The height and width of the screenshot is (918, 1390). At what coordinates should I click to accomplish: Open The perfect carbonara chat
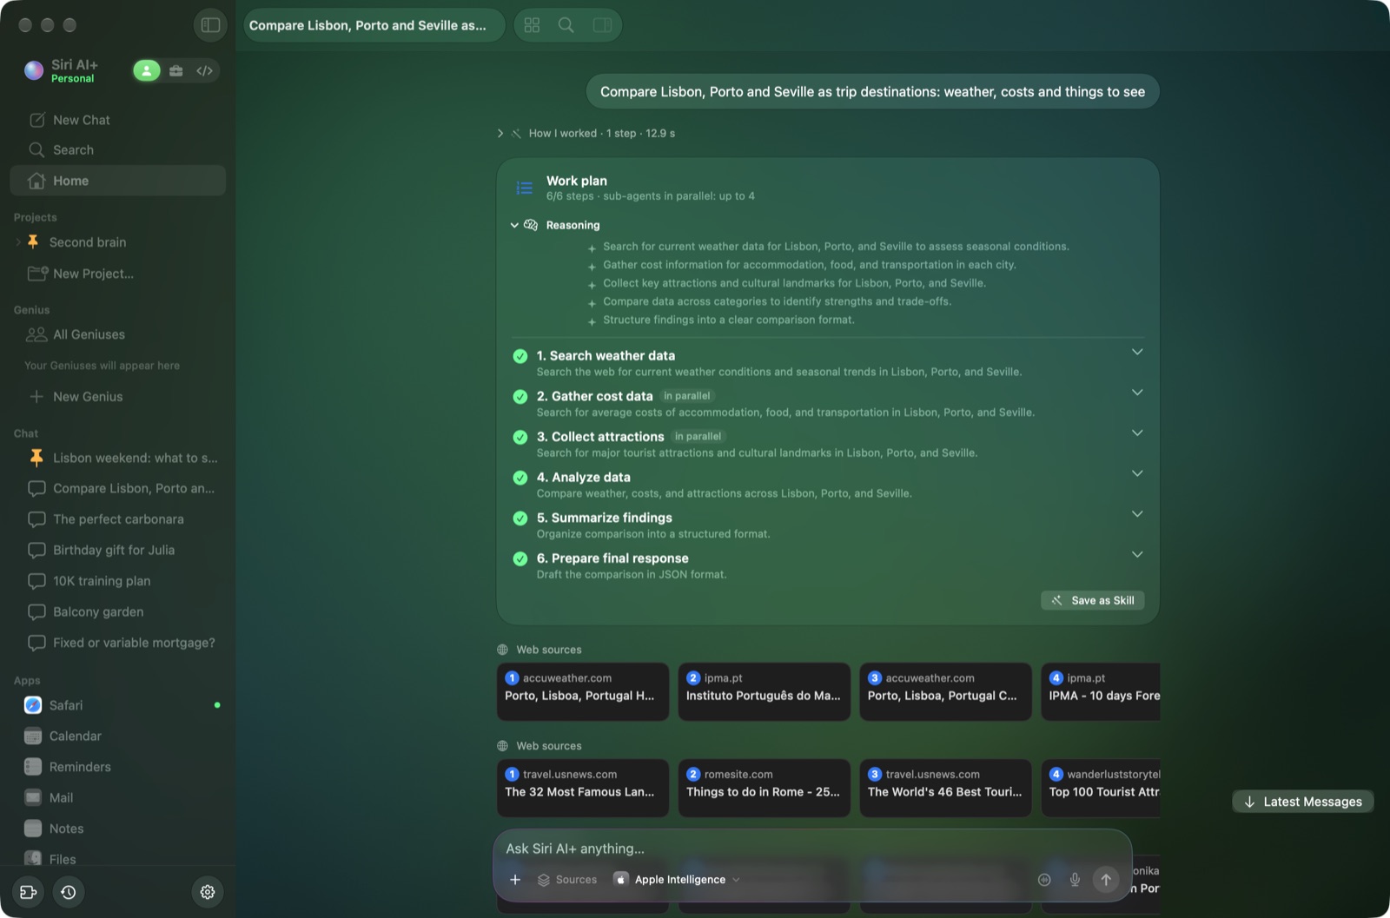click(118, 519)
